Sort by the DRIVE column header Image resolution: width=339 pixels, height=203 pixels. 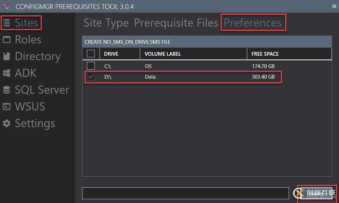pos(111,54)
